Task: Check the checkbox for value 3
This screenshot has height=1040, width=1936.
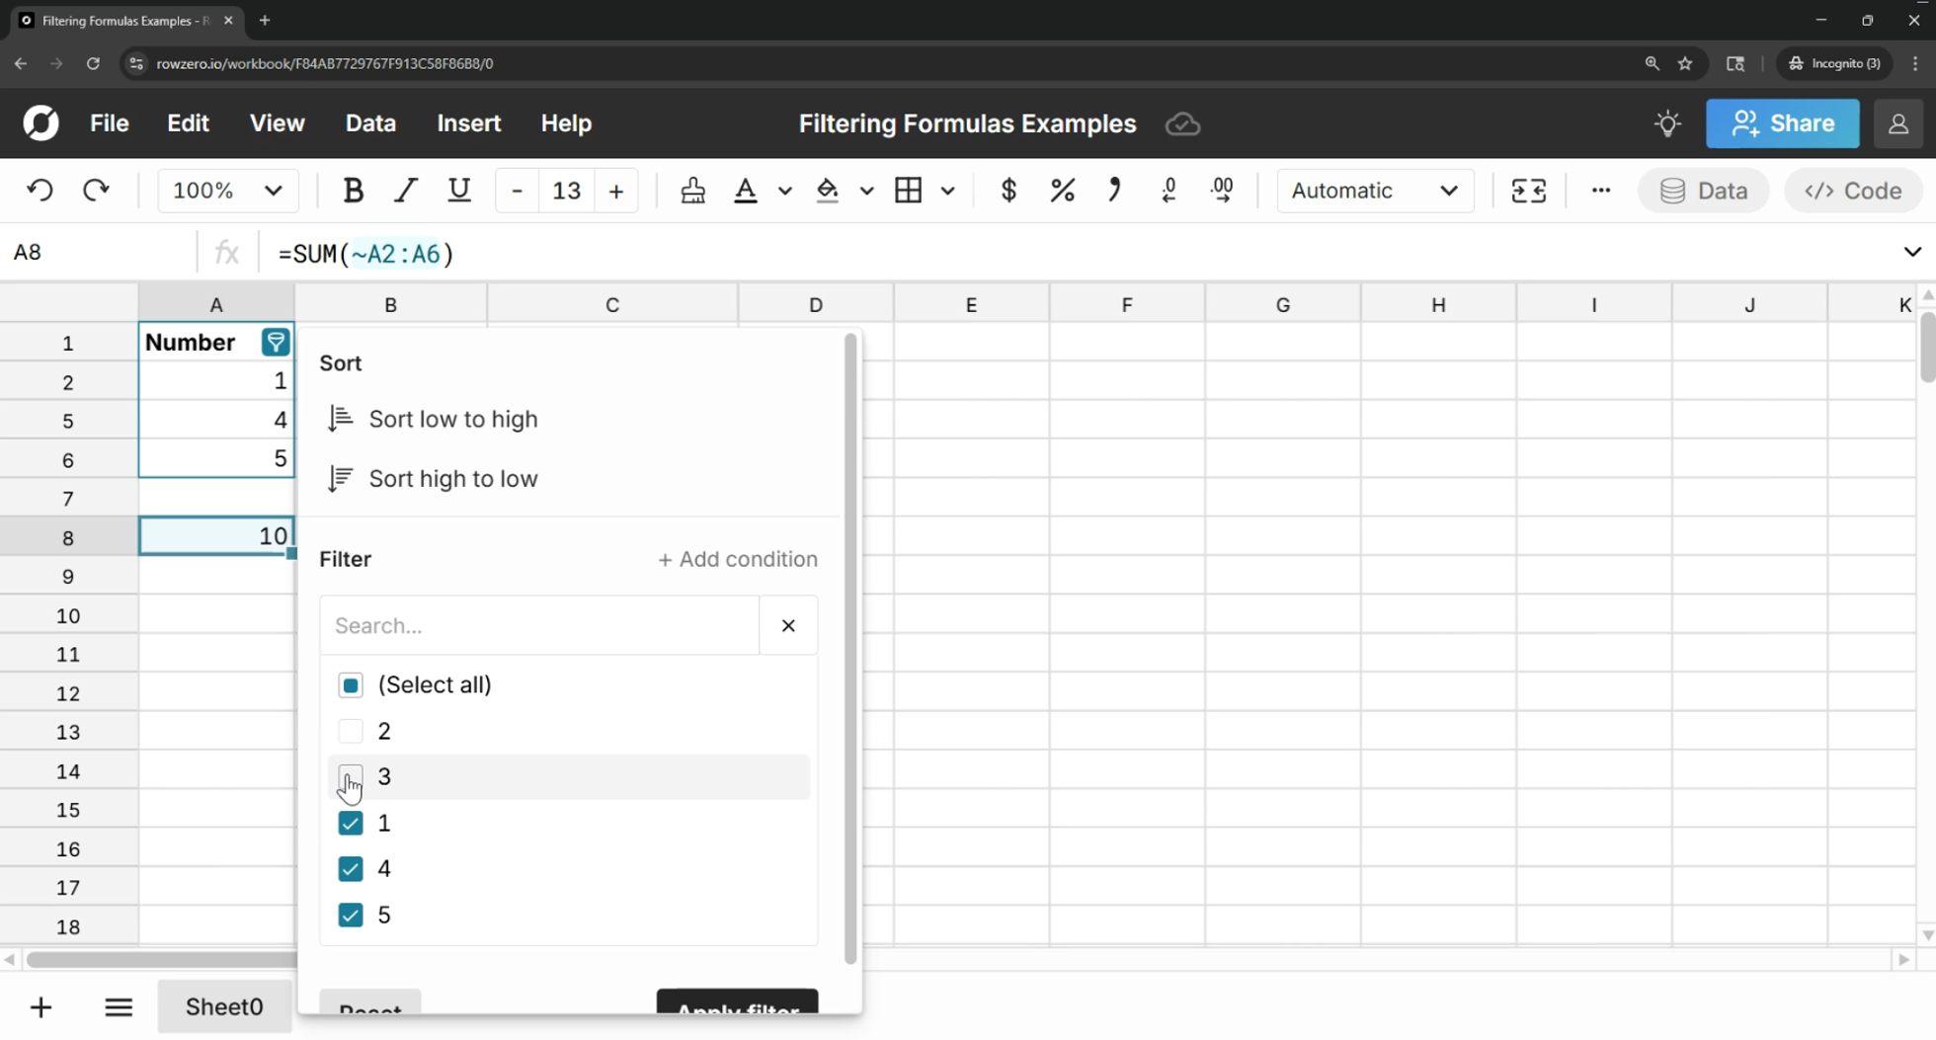Action: tap(351, 777)
